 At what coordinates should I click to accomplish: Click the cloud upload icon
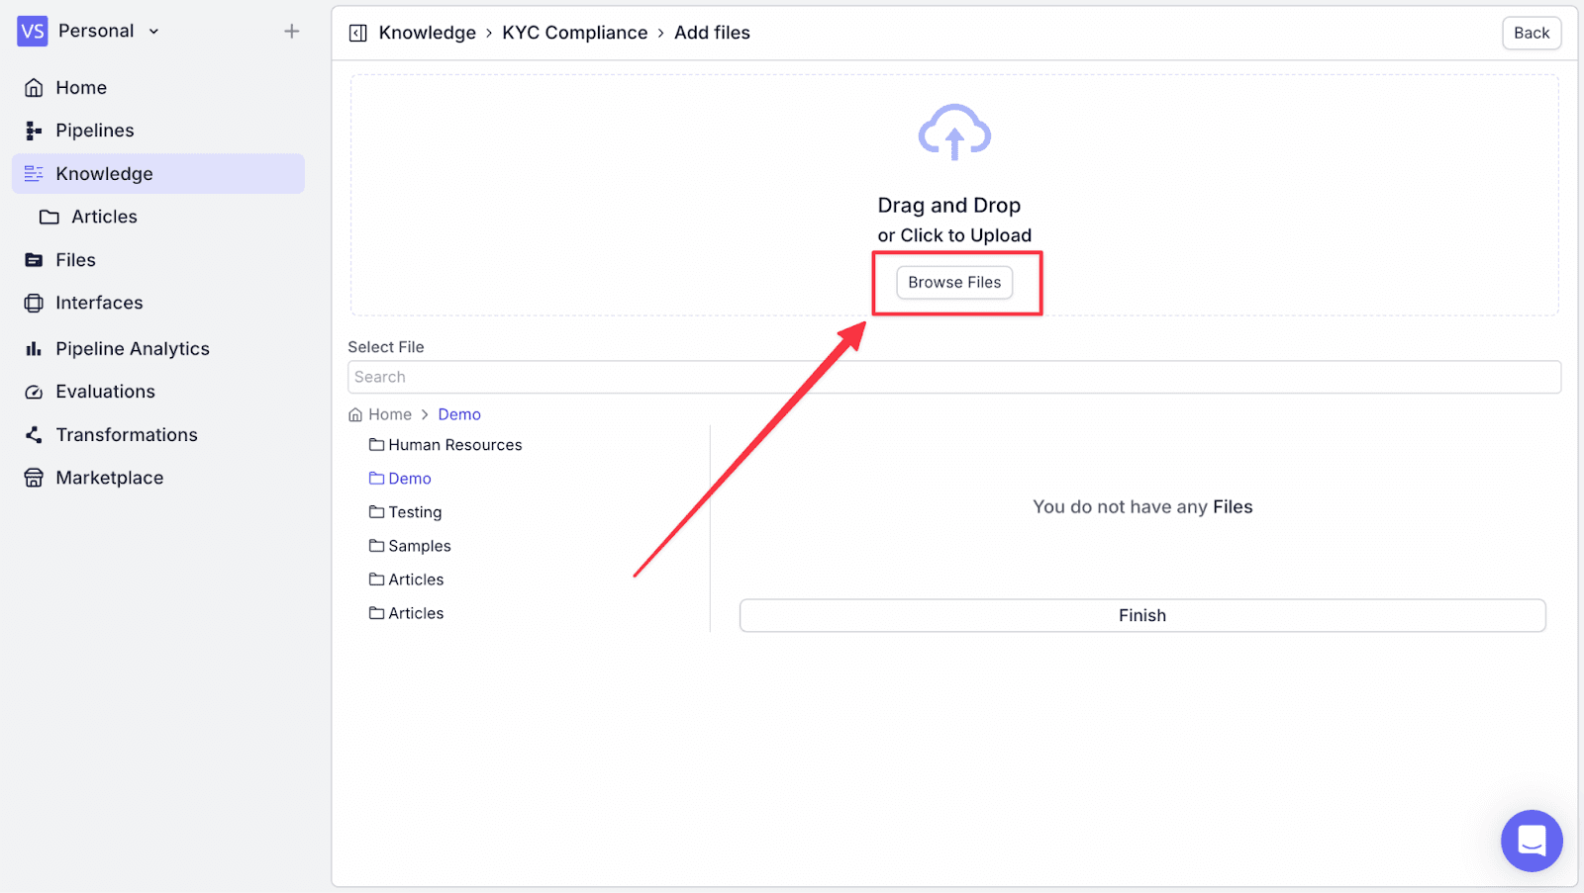(x=954, y=132)
